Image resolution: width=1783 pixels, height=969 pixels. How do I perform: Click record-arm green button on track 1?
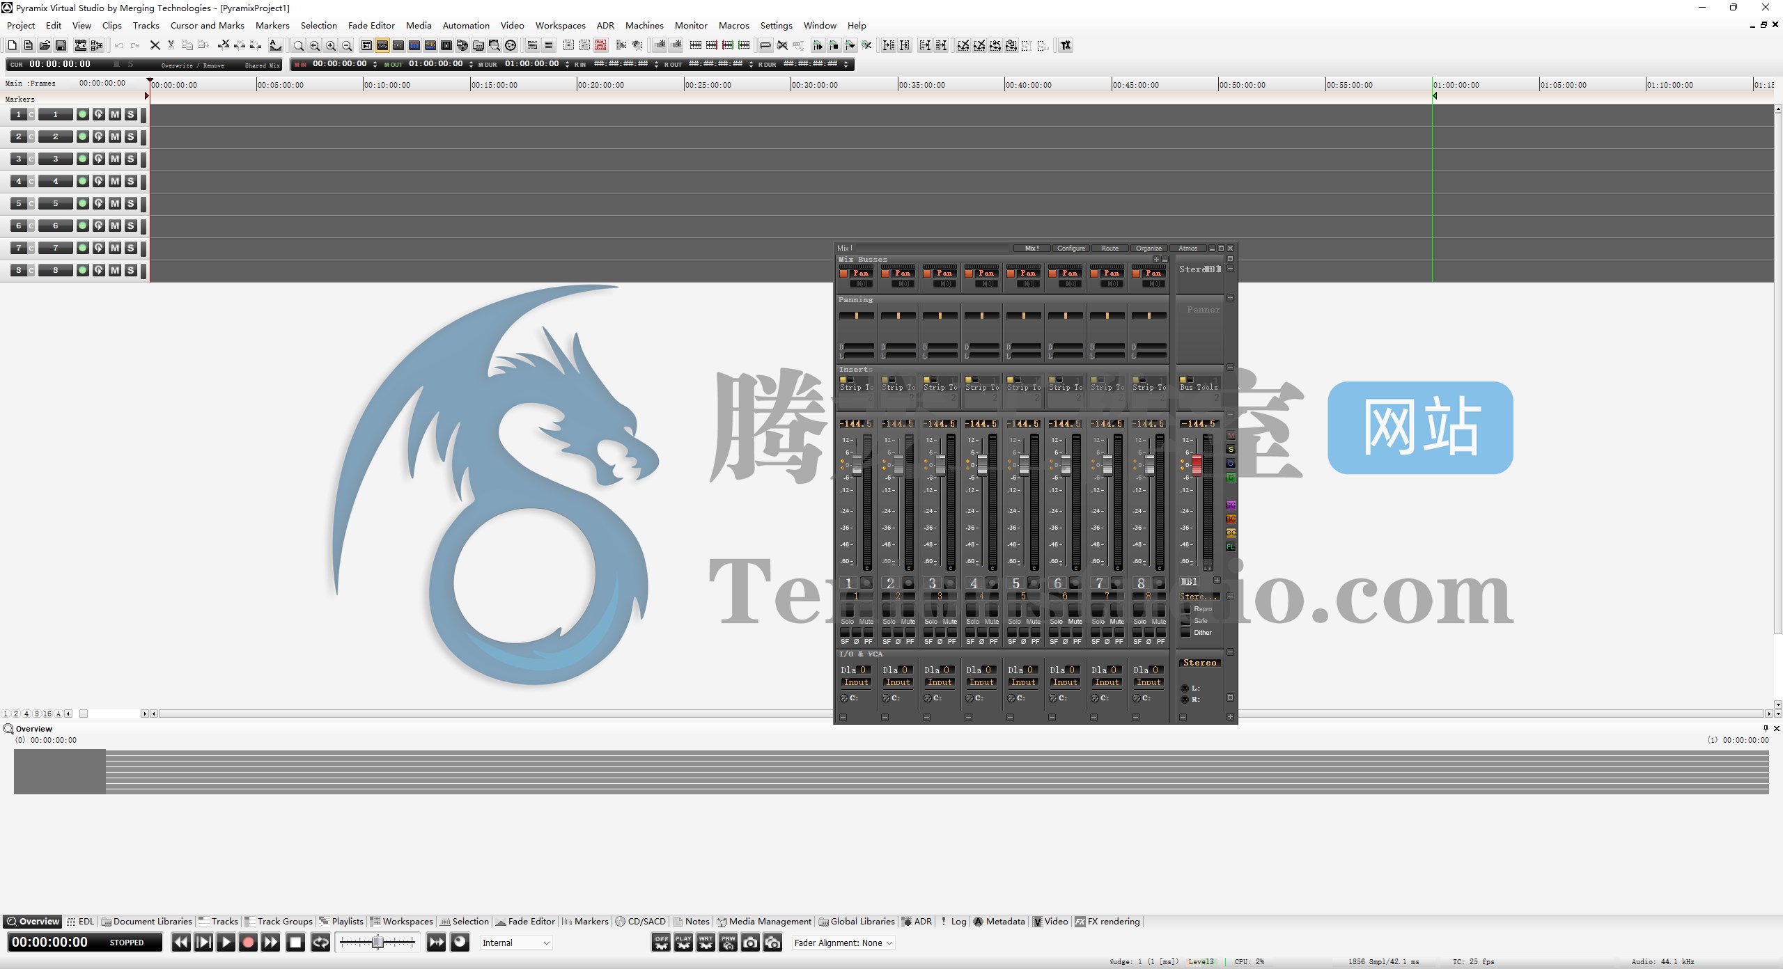click(83, 114)
